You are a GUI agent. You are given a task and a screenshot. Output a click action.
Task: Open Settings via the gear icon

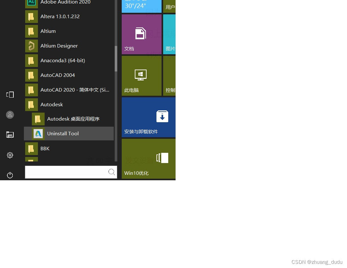pos(10,155)
